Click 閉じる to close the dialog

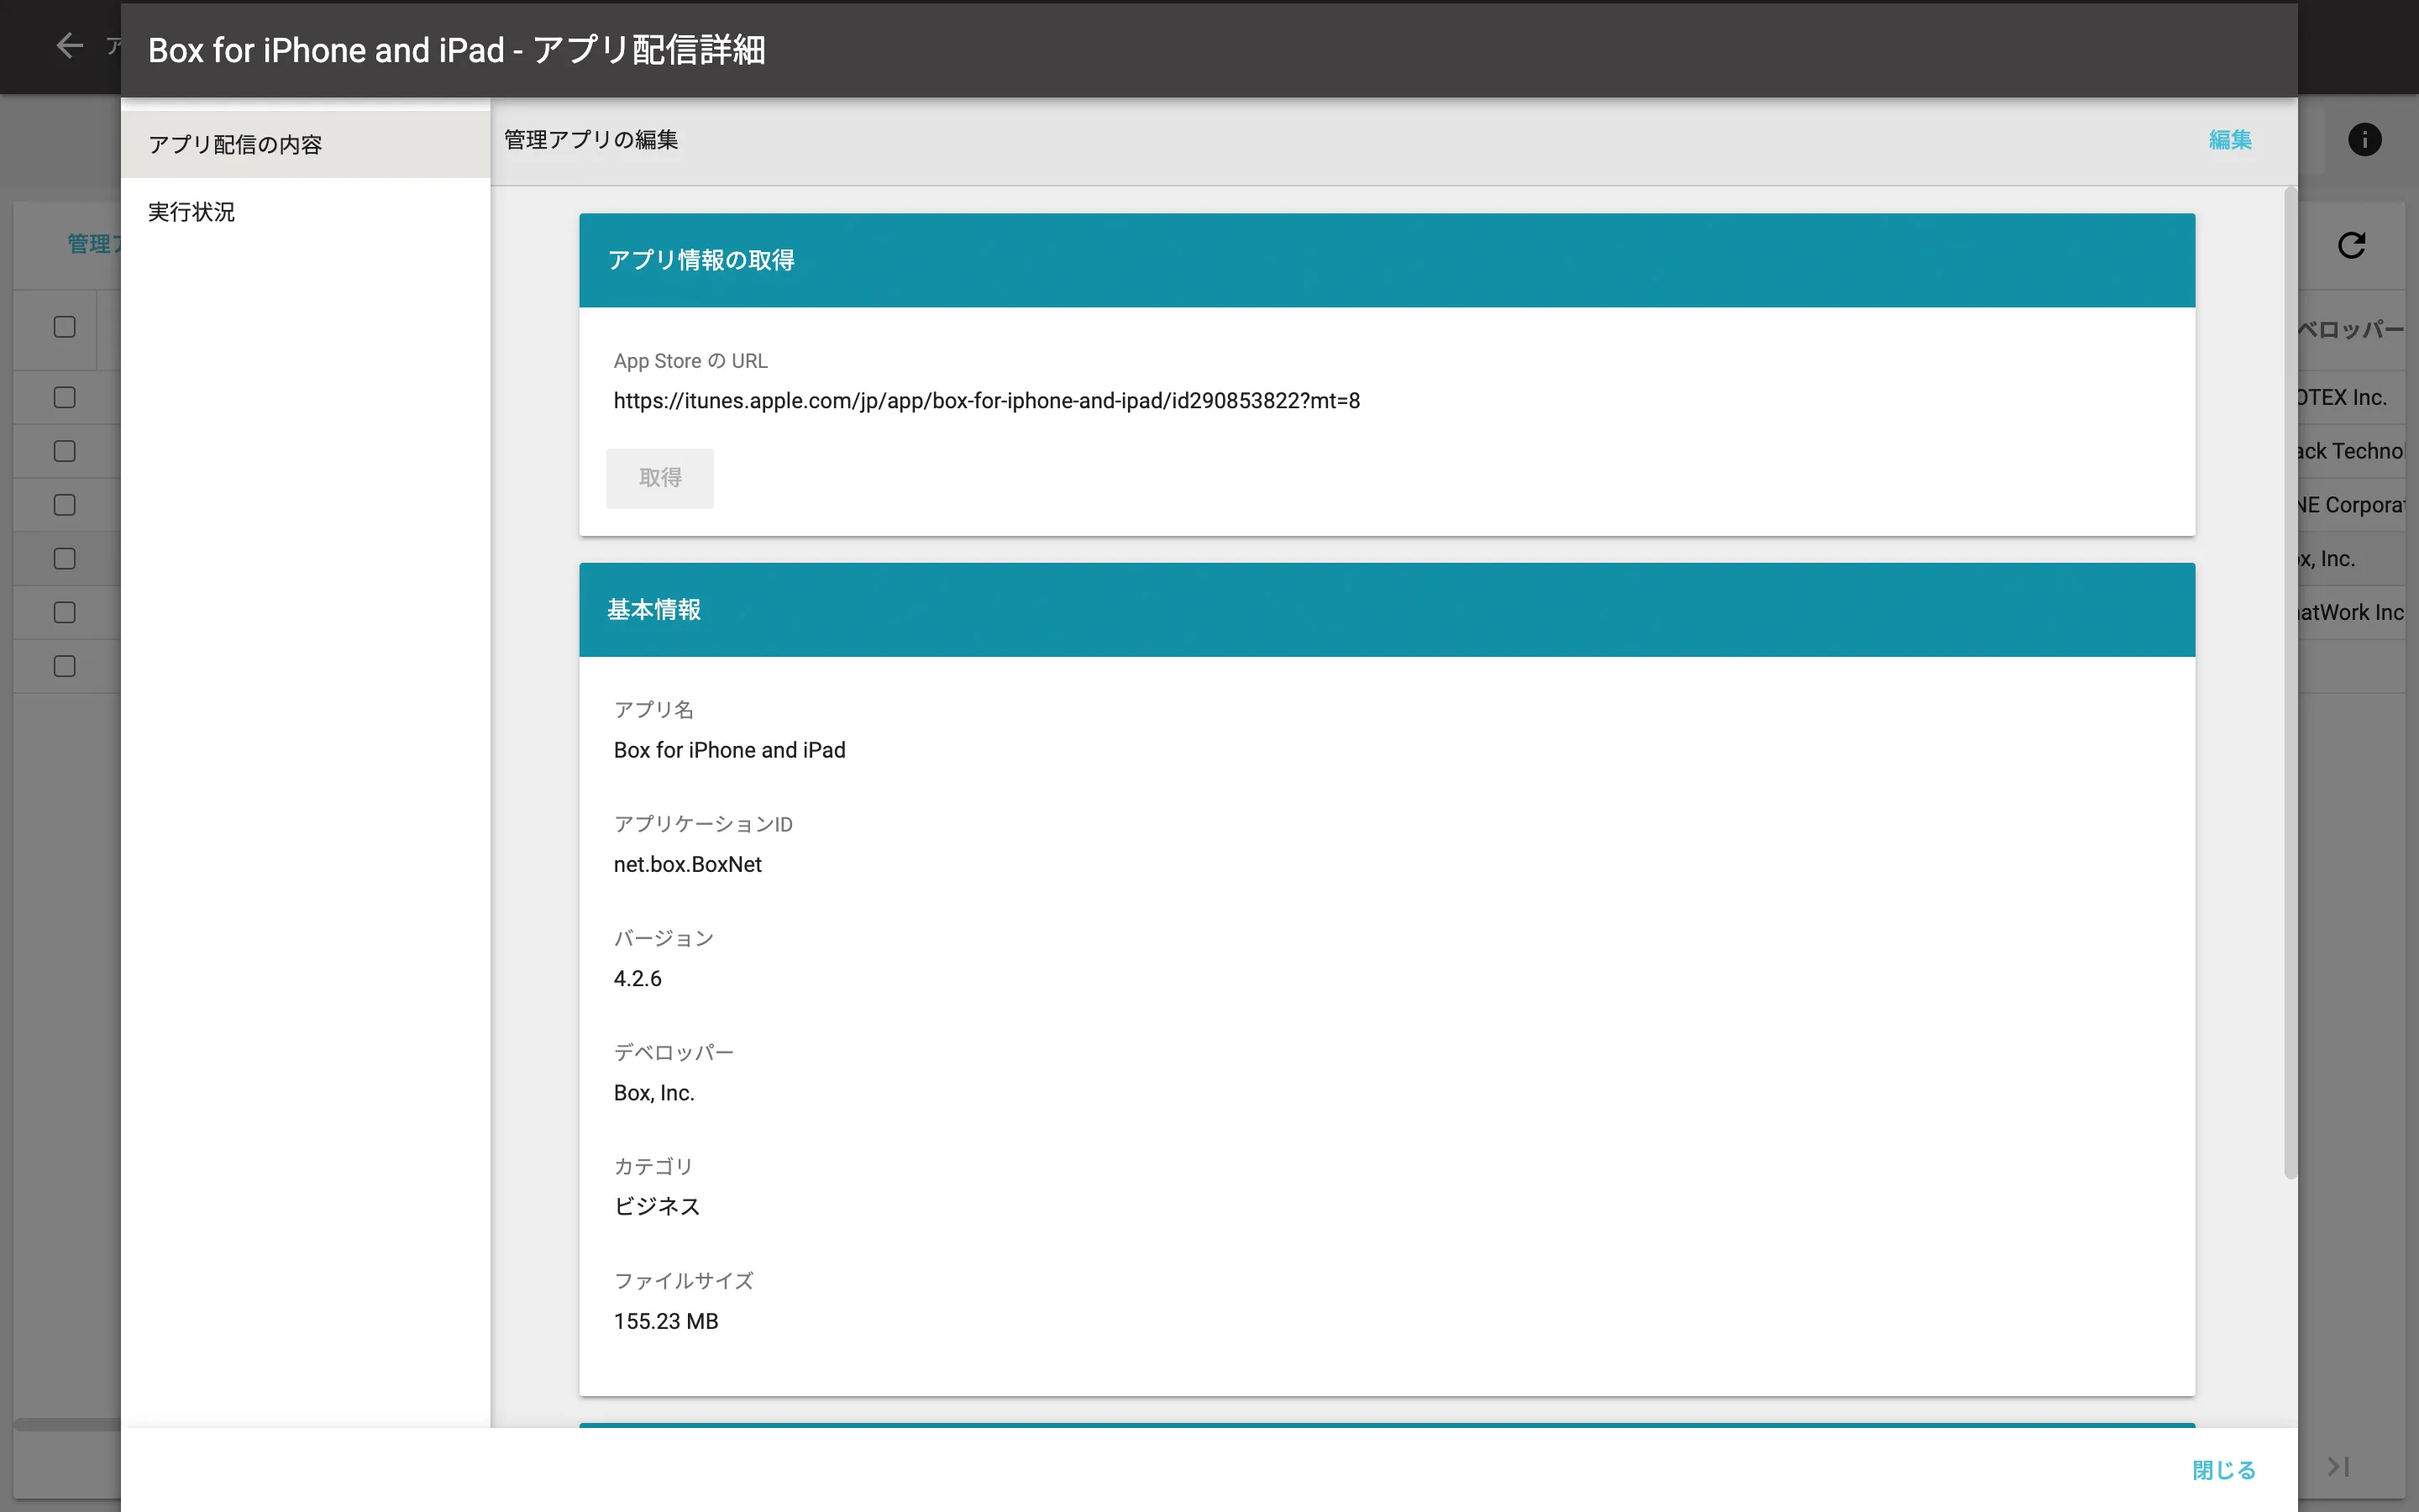pyautogui.click(x=2223, y=1470)
